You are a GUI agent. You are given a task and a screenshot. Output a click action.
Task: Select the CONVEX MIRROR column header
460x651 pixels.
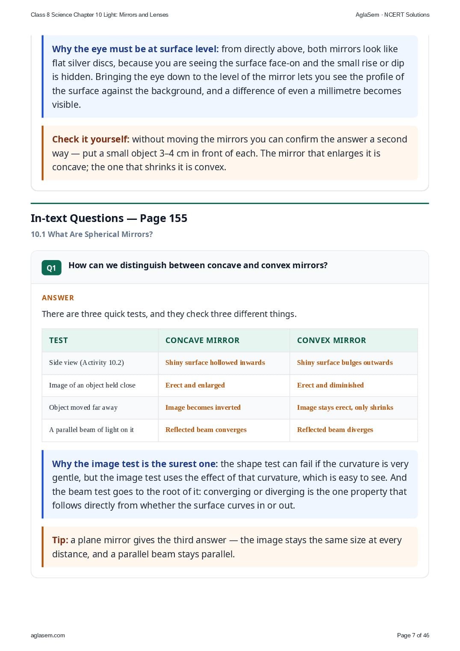(x=354, y=340)
